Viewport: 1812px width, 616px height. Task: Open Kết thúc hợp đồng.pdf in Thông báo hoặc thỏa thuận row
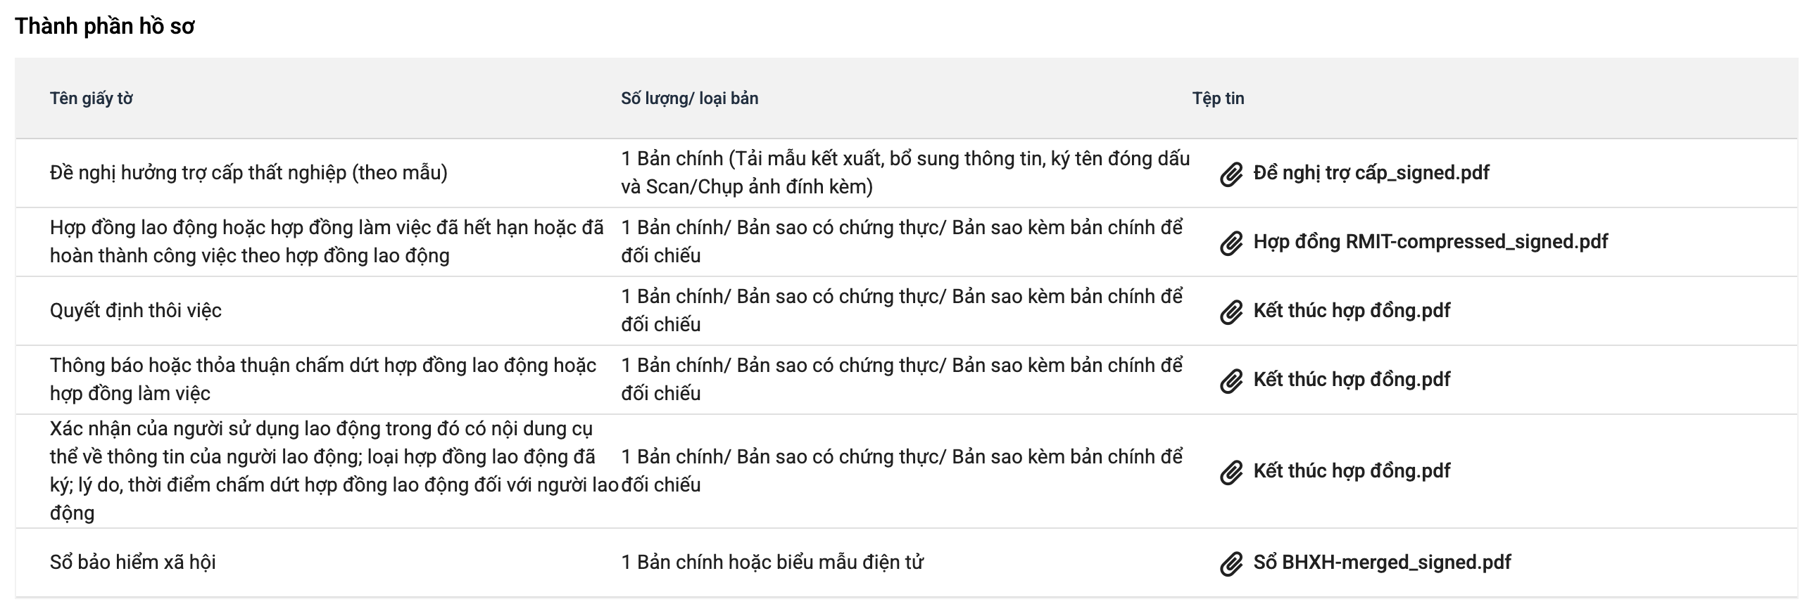pyautogui.click(x=1351, y=380)
